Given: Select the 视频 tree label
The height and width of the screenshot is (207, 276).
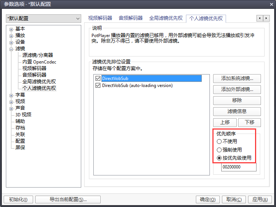Looking at the screenshot, I should click(20, 102).
